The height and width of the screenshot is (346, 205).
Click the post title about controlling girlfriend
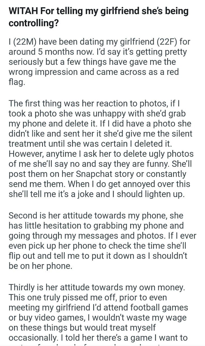(x=99, y=17)
